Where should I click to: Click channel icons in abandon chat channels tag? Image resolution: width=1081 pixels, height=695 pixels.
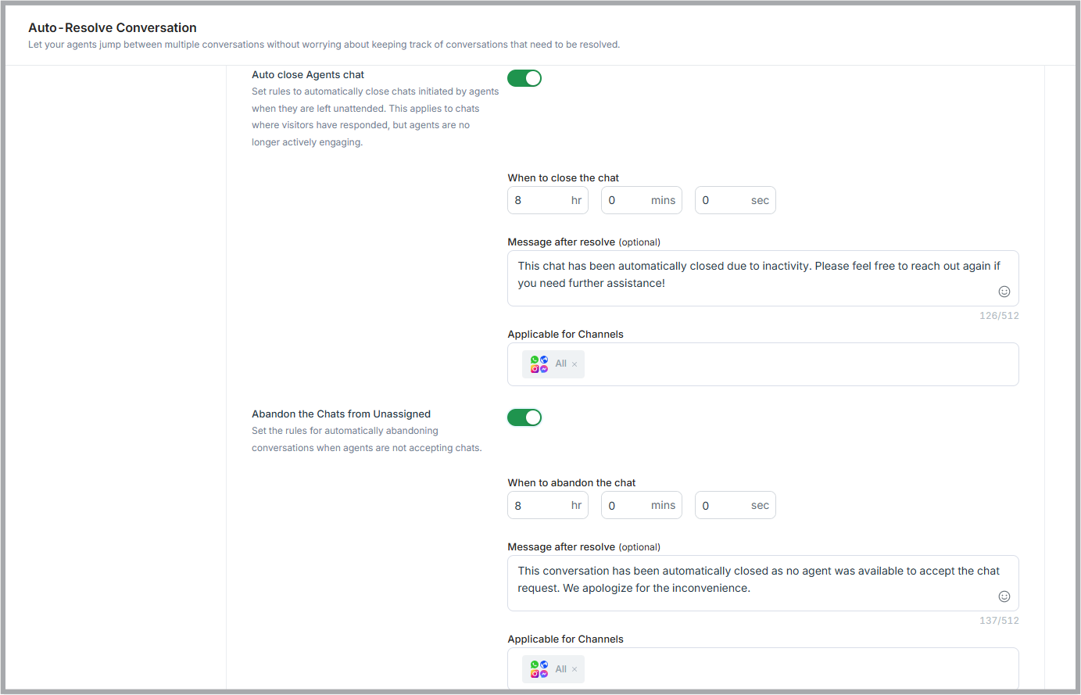[539, 669]
